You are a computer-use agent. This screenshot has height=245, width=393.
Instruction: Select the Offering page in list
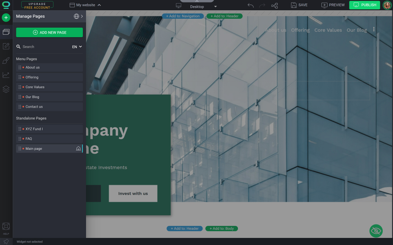tap(49, 77)
